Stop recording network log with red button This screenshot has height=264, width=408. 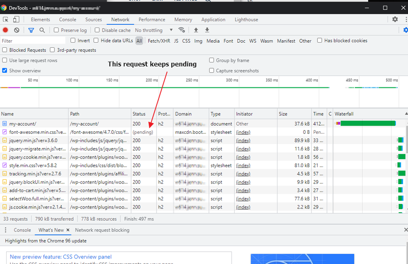pos(5,30)
